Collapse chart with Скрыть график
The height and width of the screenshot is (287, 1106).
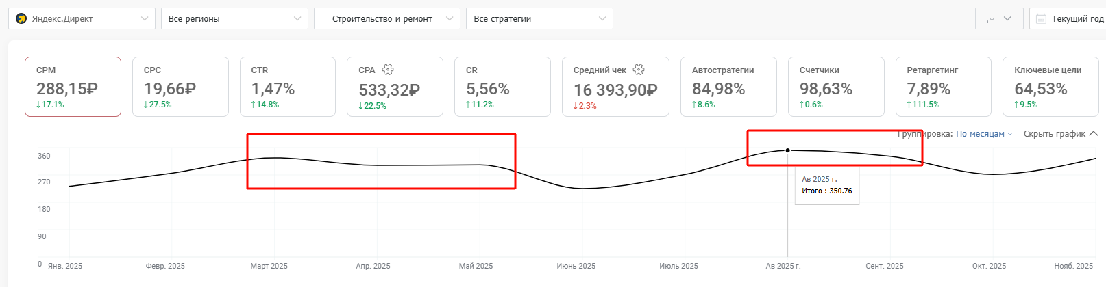pos(1059,134)
